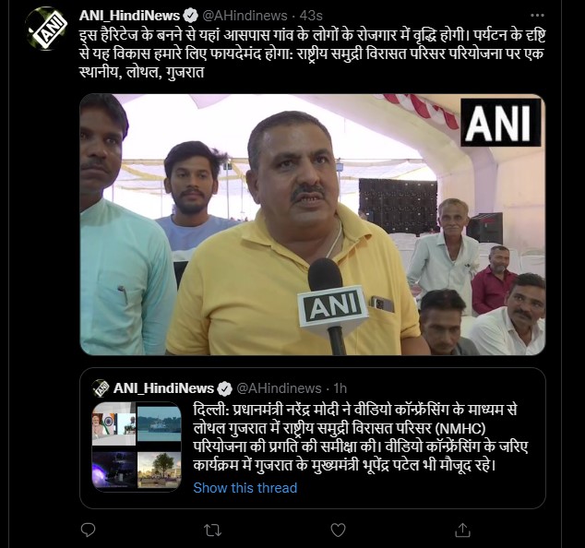
Task: Open quoted tweet's bottom-right tree thumbnail
Action: click(x=160, y=469)
